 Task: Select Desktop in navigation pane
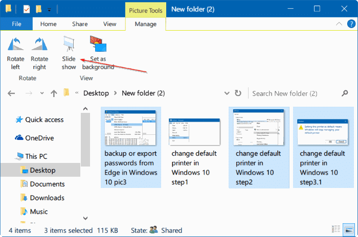40,170
